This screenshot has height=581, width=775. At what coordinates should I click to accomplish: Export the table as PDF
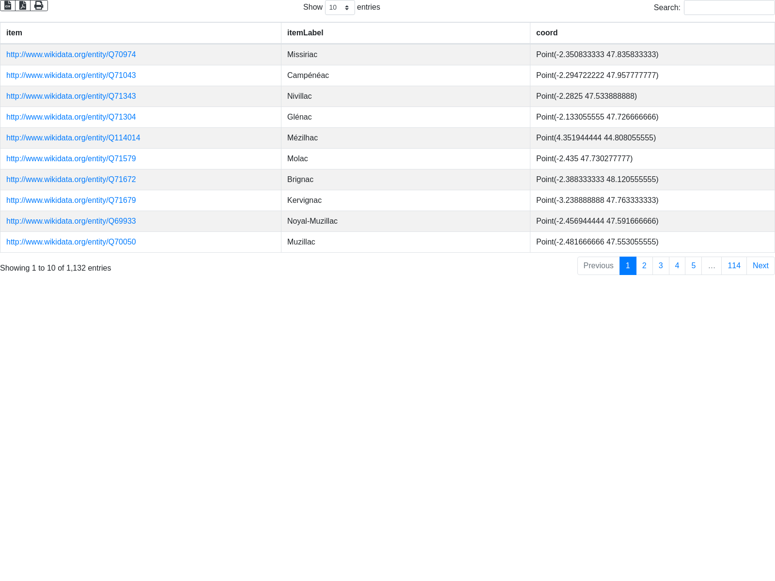(23, 6)
